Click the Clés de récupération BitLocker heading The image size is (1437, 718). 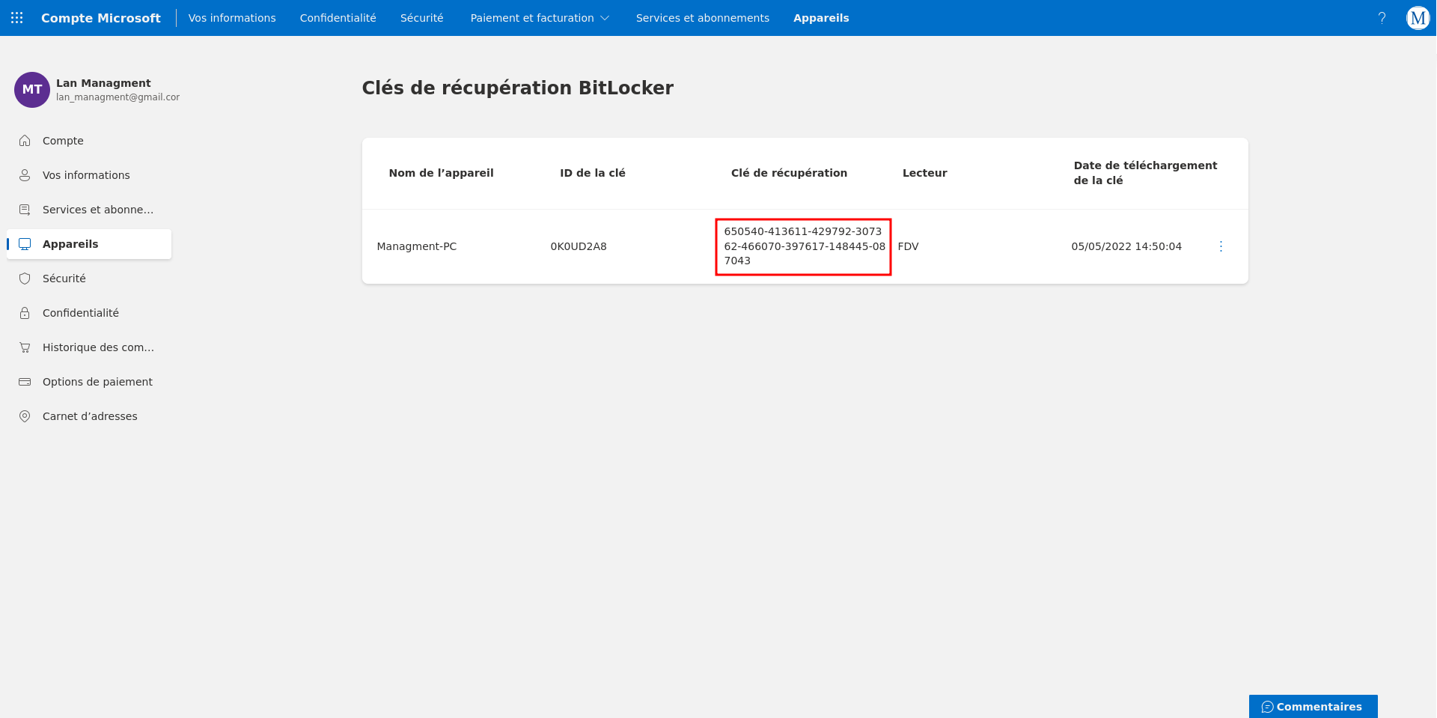point(518,88)
